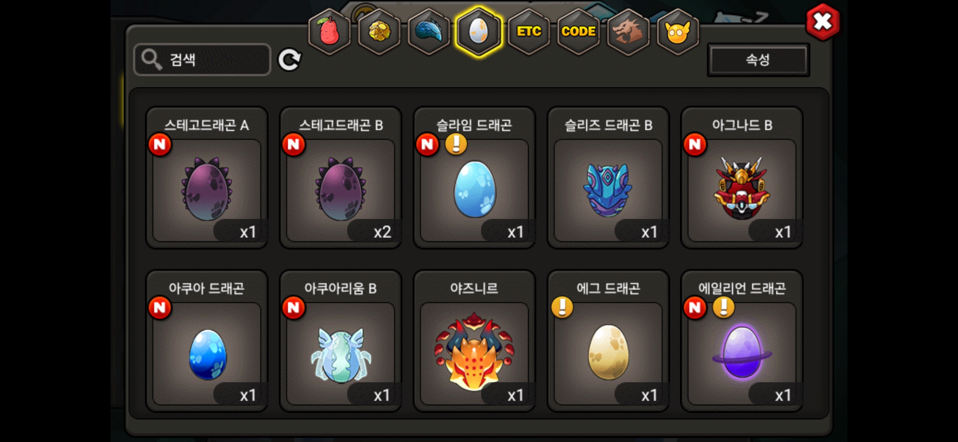The height and width of the screenshot is (442, 958).
Task: Click the 검색 search field
Action: [x=202, y=60]
